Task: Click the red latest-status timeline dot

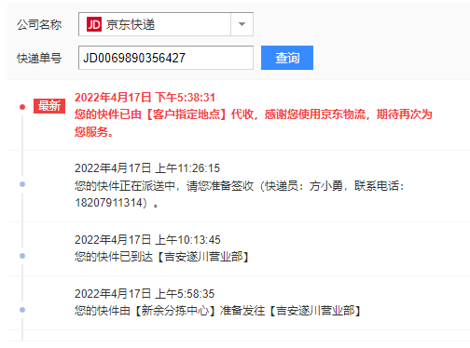Action: pyautogui.click(x=22, y=107)
